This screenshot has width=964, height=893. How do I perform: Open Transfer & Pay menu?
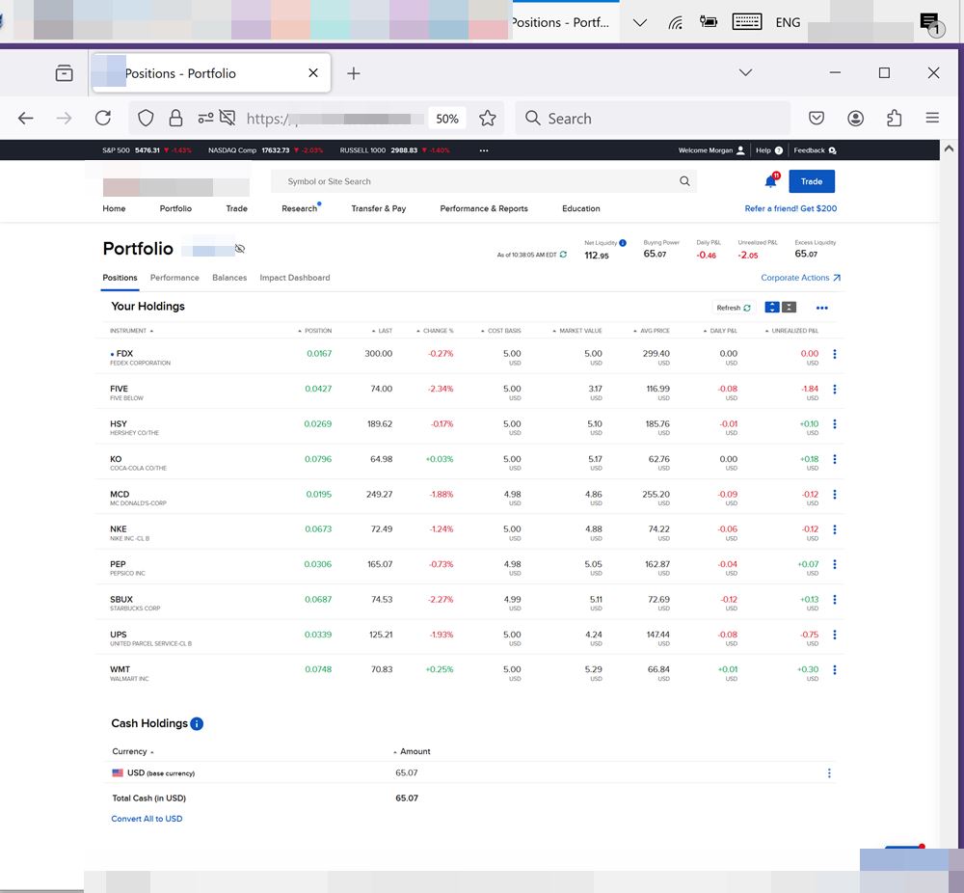pos(379,208)
